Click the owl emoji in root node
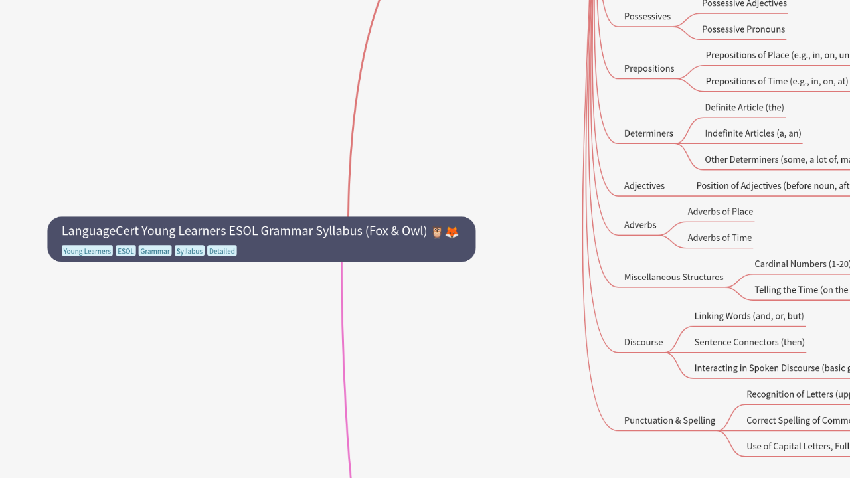The height and width of the screenshot is (478, 850). [437, 232]
